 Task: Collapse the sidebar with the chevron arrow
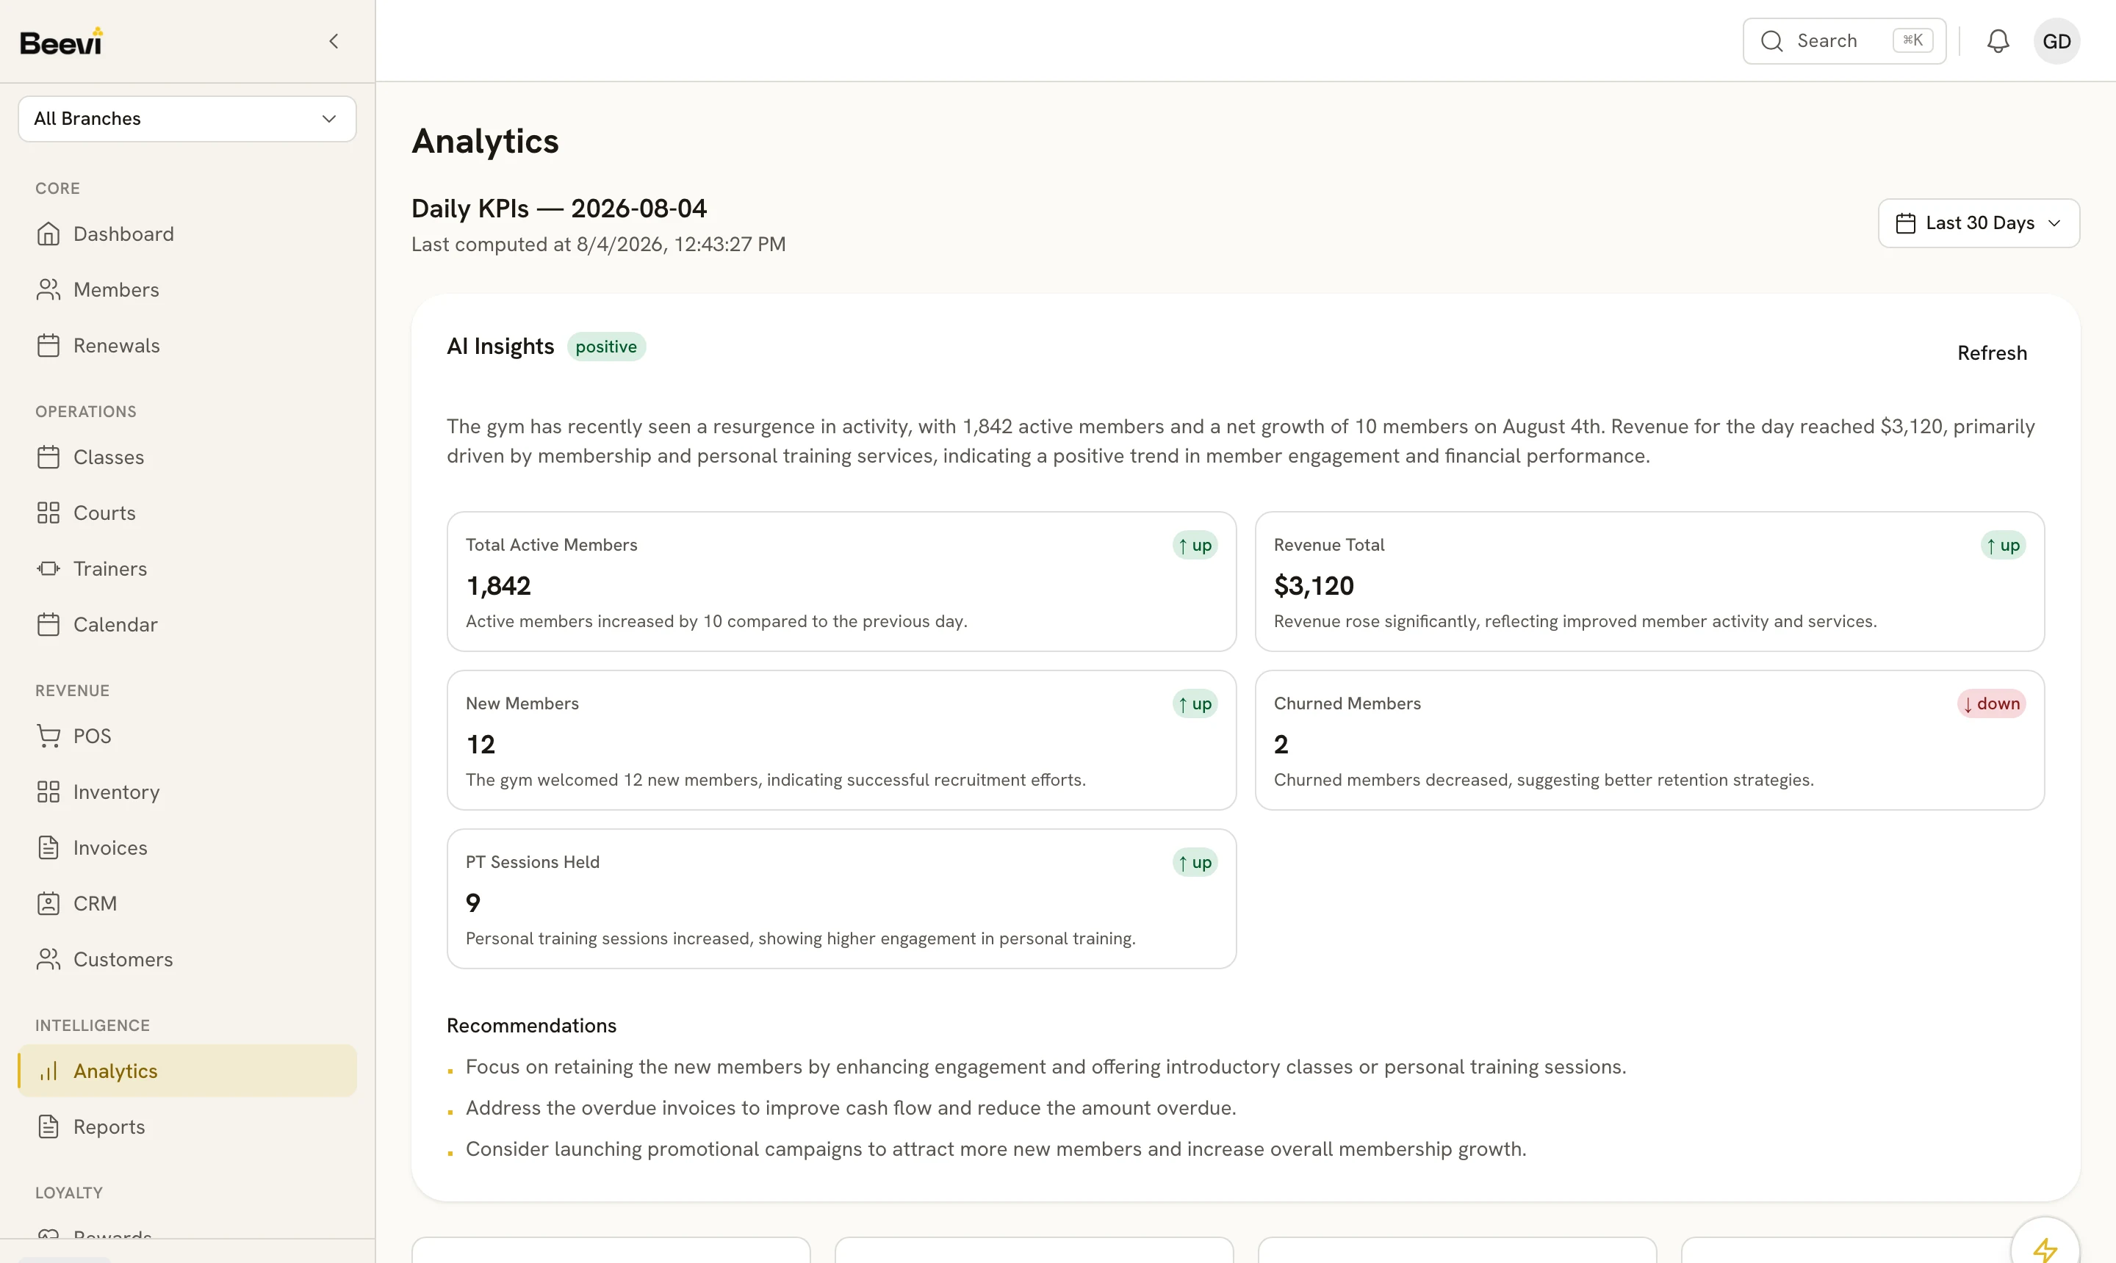(334, 41)
